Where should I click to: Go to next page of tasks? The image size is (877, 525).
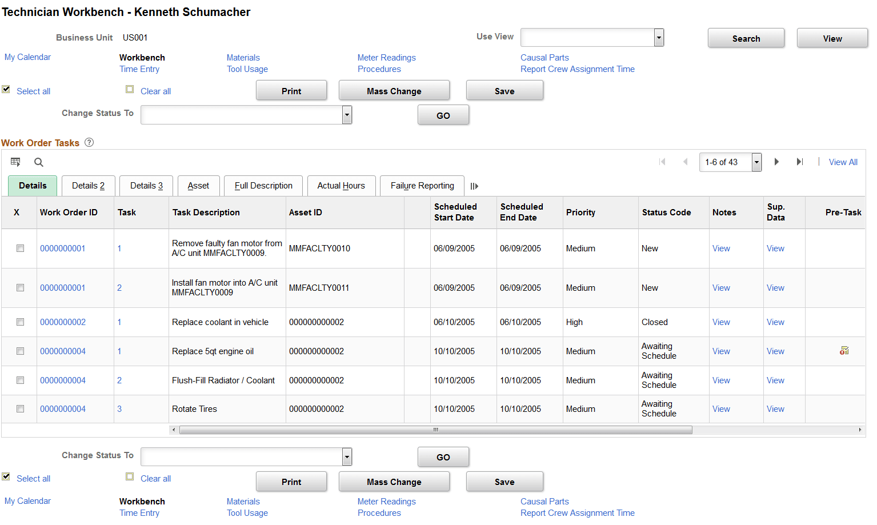(x=776, y=162)
